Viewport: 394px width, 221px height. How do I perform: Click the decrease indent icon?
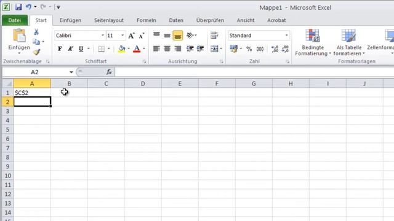[x=190, y=48]
